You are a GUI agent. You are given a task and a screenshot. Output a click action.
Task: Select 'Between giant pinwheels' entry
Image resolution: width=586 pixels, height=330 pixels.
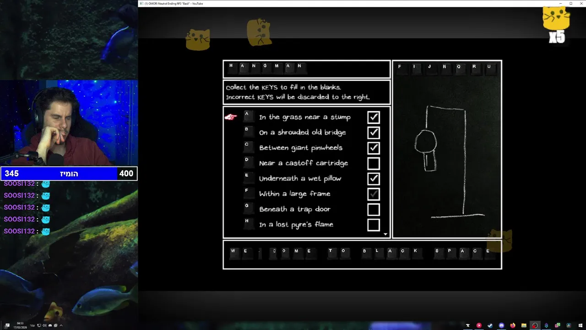point(301,148)
